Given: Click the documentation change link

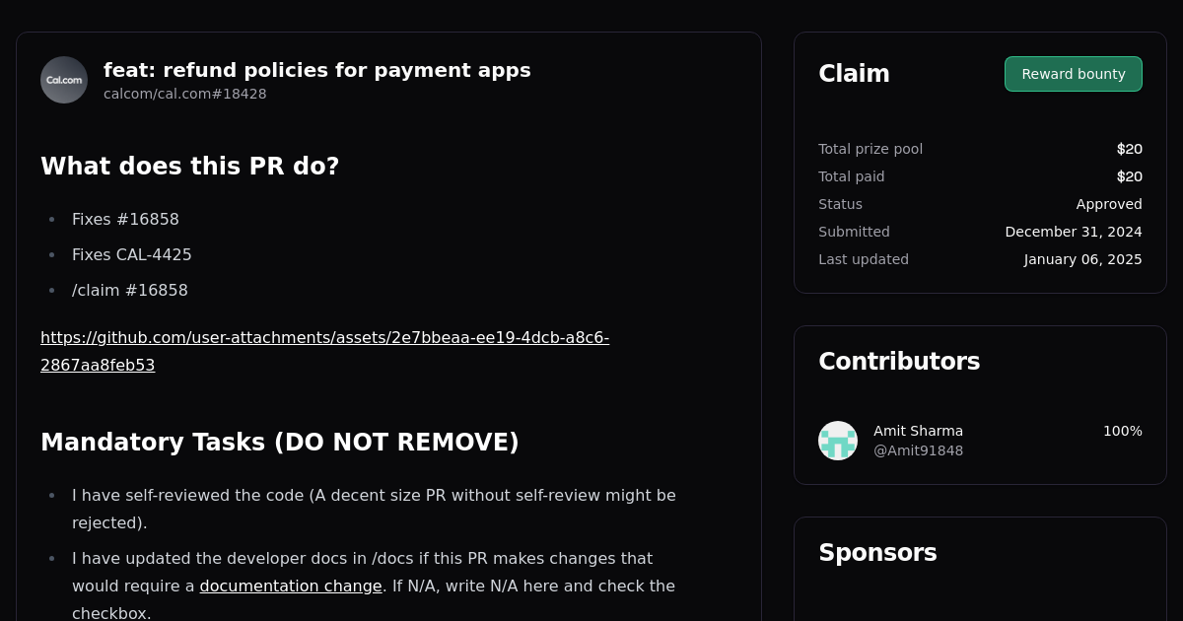Looking at the screenshot, I should click(x=290, y=586).
